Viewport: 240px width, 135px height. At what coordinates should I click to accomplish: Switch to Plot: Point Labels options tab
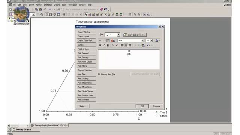click(x=86, y=61)
